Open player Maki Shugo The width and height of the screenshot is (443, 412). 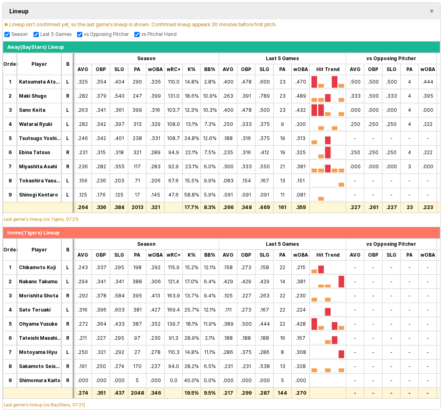pos(33,96)
